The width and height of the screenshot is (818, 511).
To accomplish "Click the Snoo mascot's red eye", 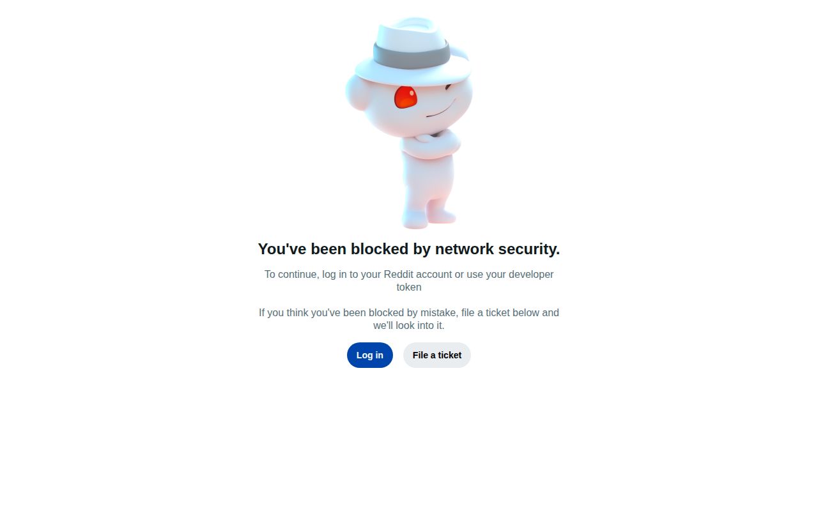I will click(405, 98).
